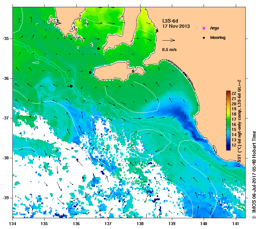Click the color bar value 19

pyautogui.click(x=234, y=109)
